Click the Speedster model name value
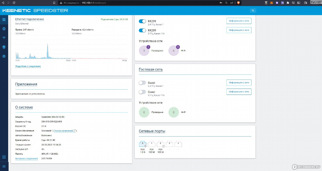 pos(53,117)
